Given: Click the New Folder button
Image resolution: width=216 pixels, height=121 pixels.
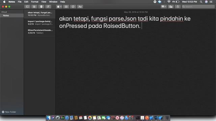Looking at the screenshot, I should [x=9, y=112].
